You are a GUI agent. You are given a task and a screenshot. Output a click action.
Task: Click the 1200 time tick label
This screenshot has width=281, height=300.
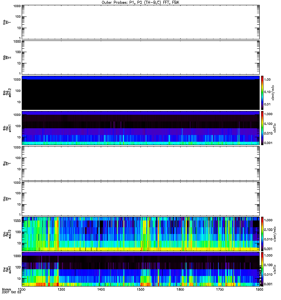pos(22,289)
